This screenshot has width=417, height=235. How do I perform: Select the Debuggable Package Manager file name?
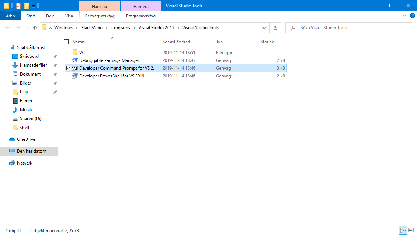[x=109, y=60]
